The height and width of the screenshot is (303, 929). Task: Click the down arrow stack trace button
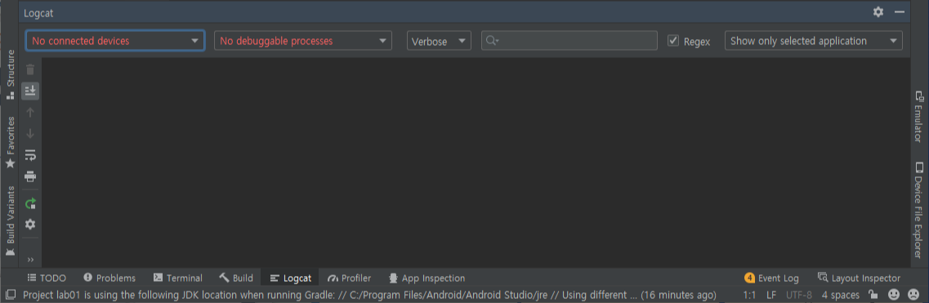point(30,133)
